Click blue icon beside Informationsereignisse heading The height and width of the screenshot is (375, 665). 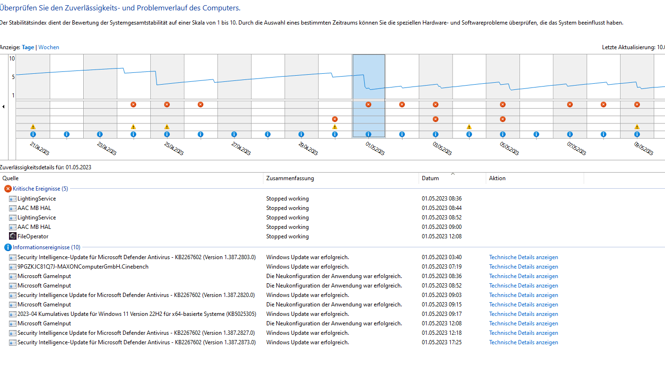[8, 247]
